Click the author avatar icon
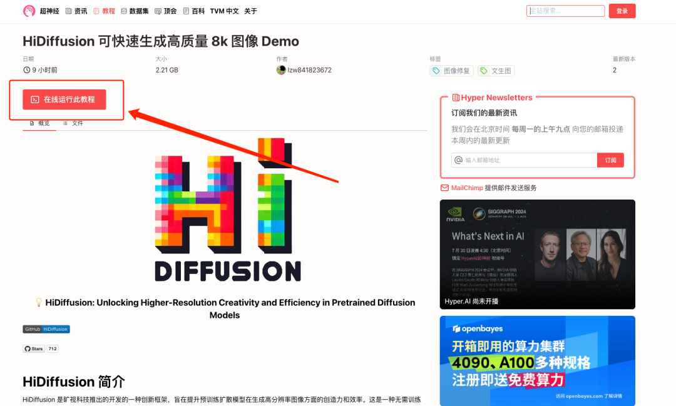The image size is (676, 406). [281, 70]
